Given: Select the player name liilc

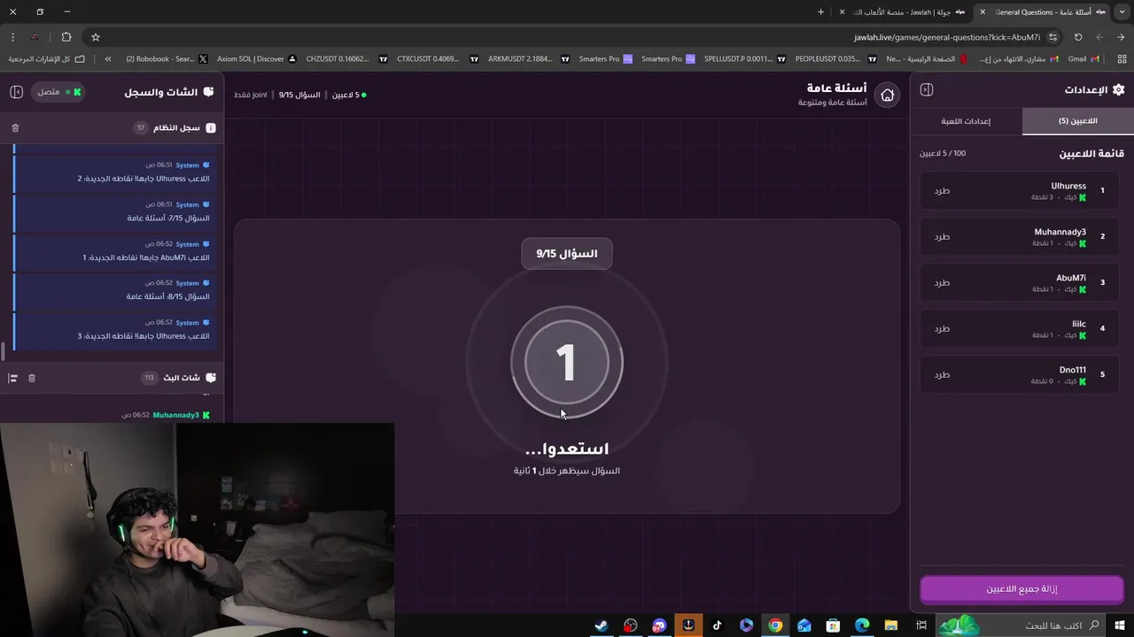Looking at the screenshot, I should pos(1078,324).
